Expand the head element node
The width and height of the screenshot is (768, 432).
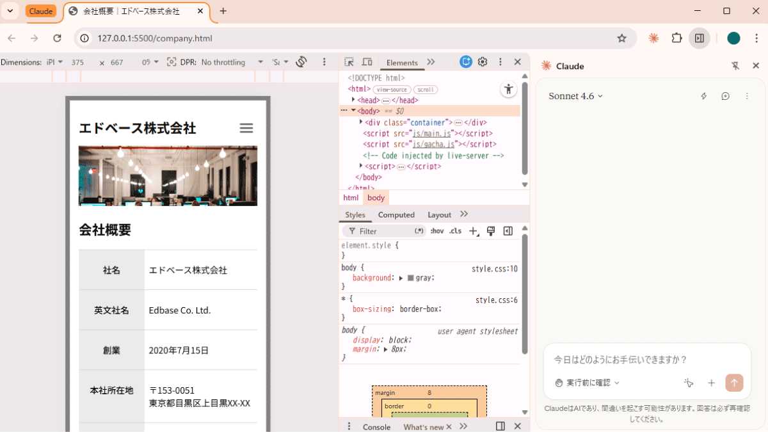pyautogui.click(x=353, y=100)
